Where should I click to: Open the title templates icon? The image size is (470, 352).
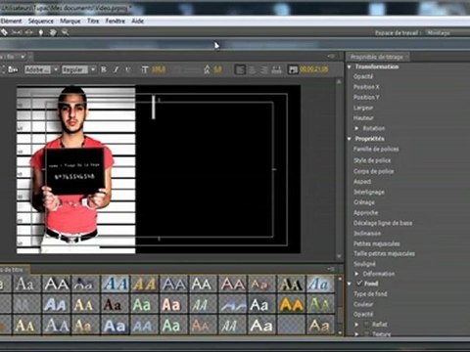13,69
